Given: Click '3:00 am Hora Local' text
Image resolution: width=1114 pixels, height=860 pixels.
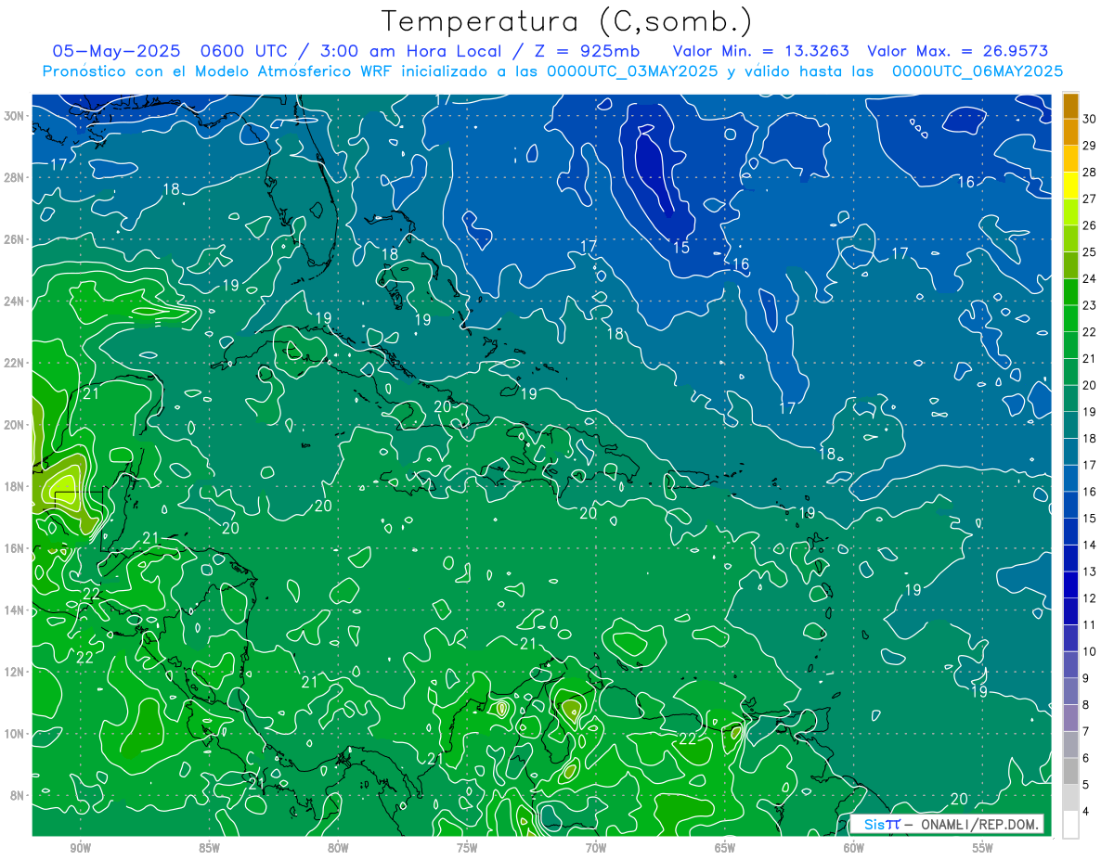Looking at the screenshot, I should click(x=411, y=52).
